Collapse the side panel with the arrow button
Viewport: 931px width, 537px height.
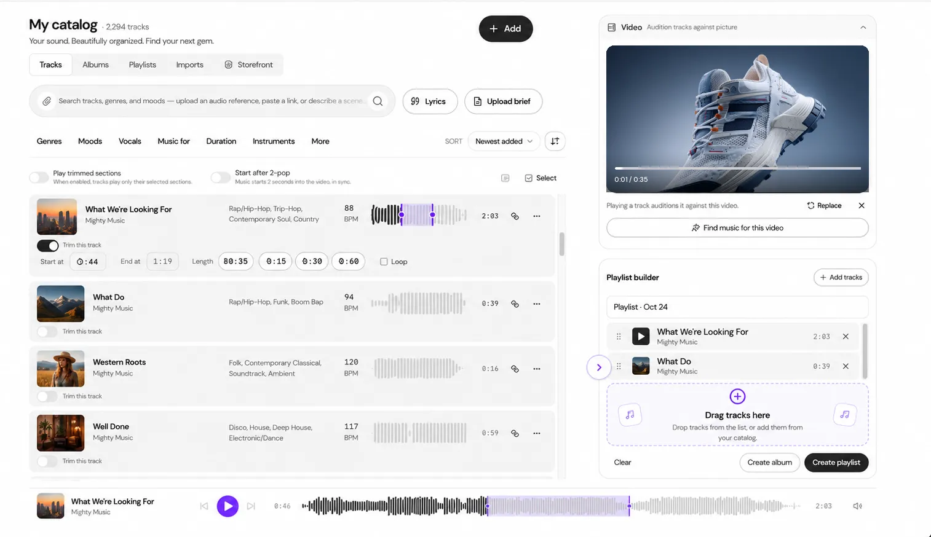(x=599, y=367)
